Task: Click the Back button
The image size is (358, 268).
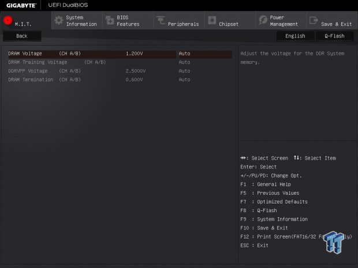Action: click(22, 36)
